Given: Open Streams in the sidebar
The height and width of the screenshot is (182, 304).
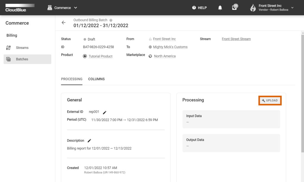Looking at the screenshot, I should point(27,48).
